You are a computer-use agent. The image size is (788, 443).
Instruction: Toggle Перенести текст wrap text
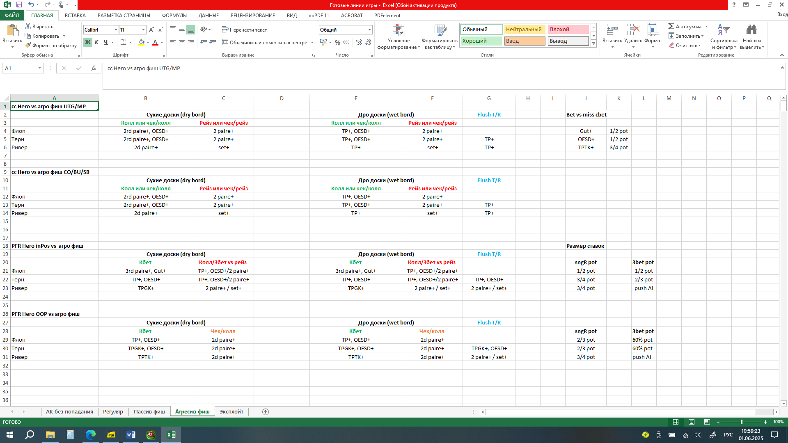pos(244,30)
